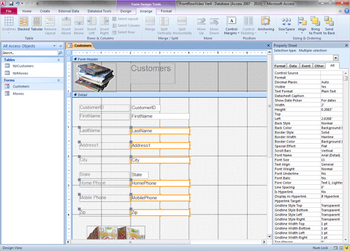Apply the Stacked layout
This screenshot has width=350, height=251.
pyautogui.click(x=24, y=24)
